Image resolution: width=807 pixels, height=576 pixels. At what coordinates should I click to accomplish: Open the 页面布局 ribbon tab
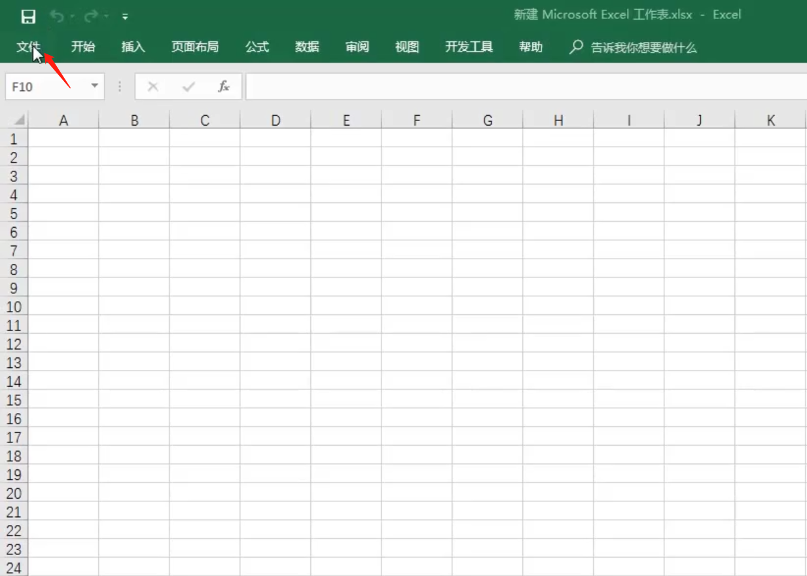[x=195, y=47]
